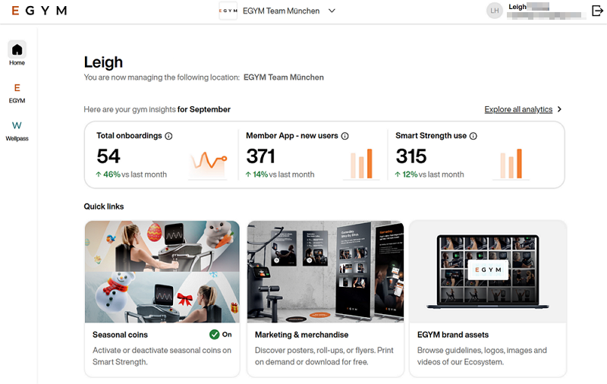Click the Home icon in sidebar
Image resolution: width=607 pixels, height=384 pixels.
coord(17,50)
